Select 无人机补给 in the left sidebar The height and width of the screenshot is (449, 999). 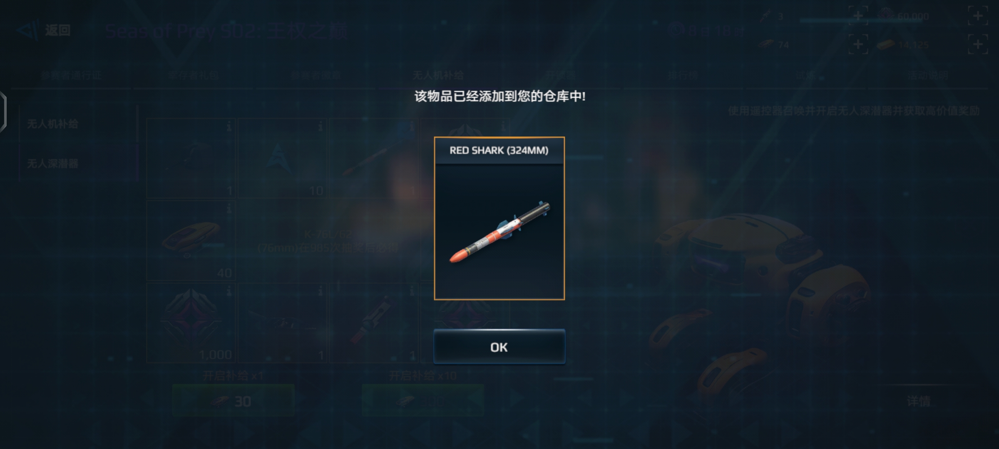(53, 124)
